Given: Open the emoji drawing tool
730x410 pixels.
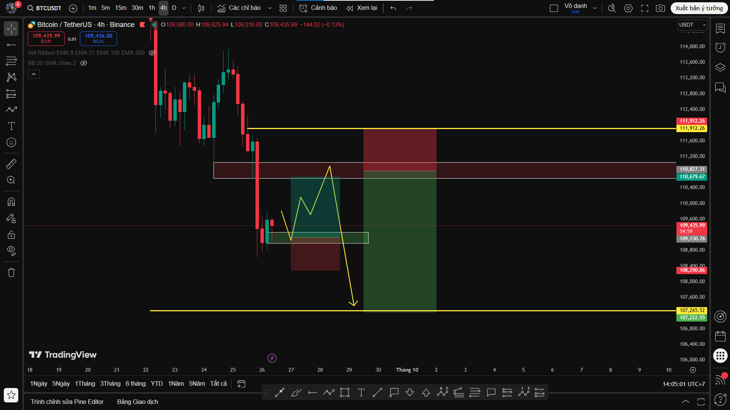Looking at the screenshot, I should 11,142.
